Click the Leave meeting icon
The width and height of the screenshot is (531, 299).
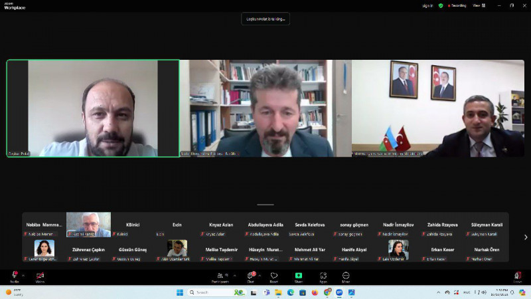point(517,276)
